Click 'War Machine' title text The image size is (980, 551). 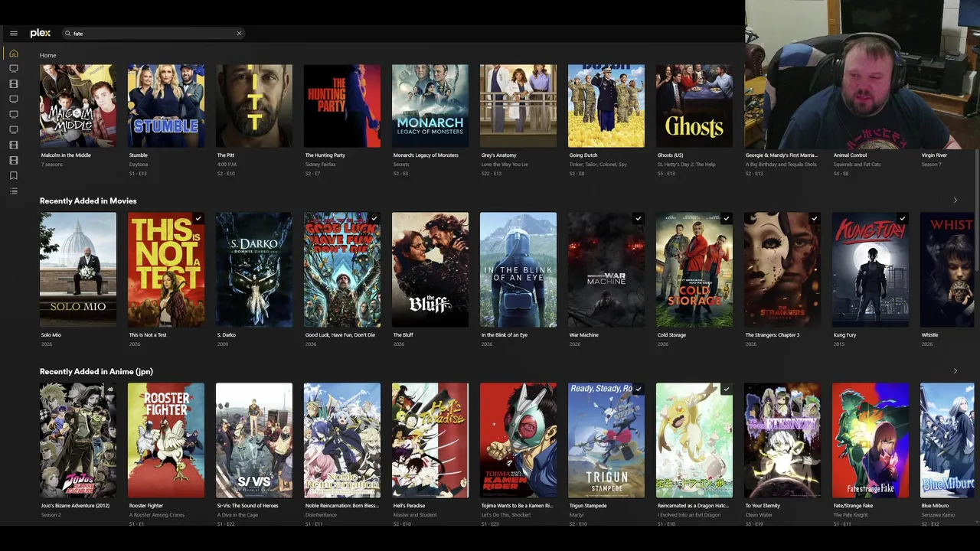click(x=584, y=335)
